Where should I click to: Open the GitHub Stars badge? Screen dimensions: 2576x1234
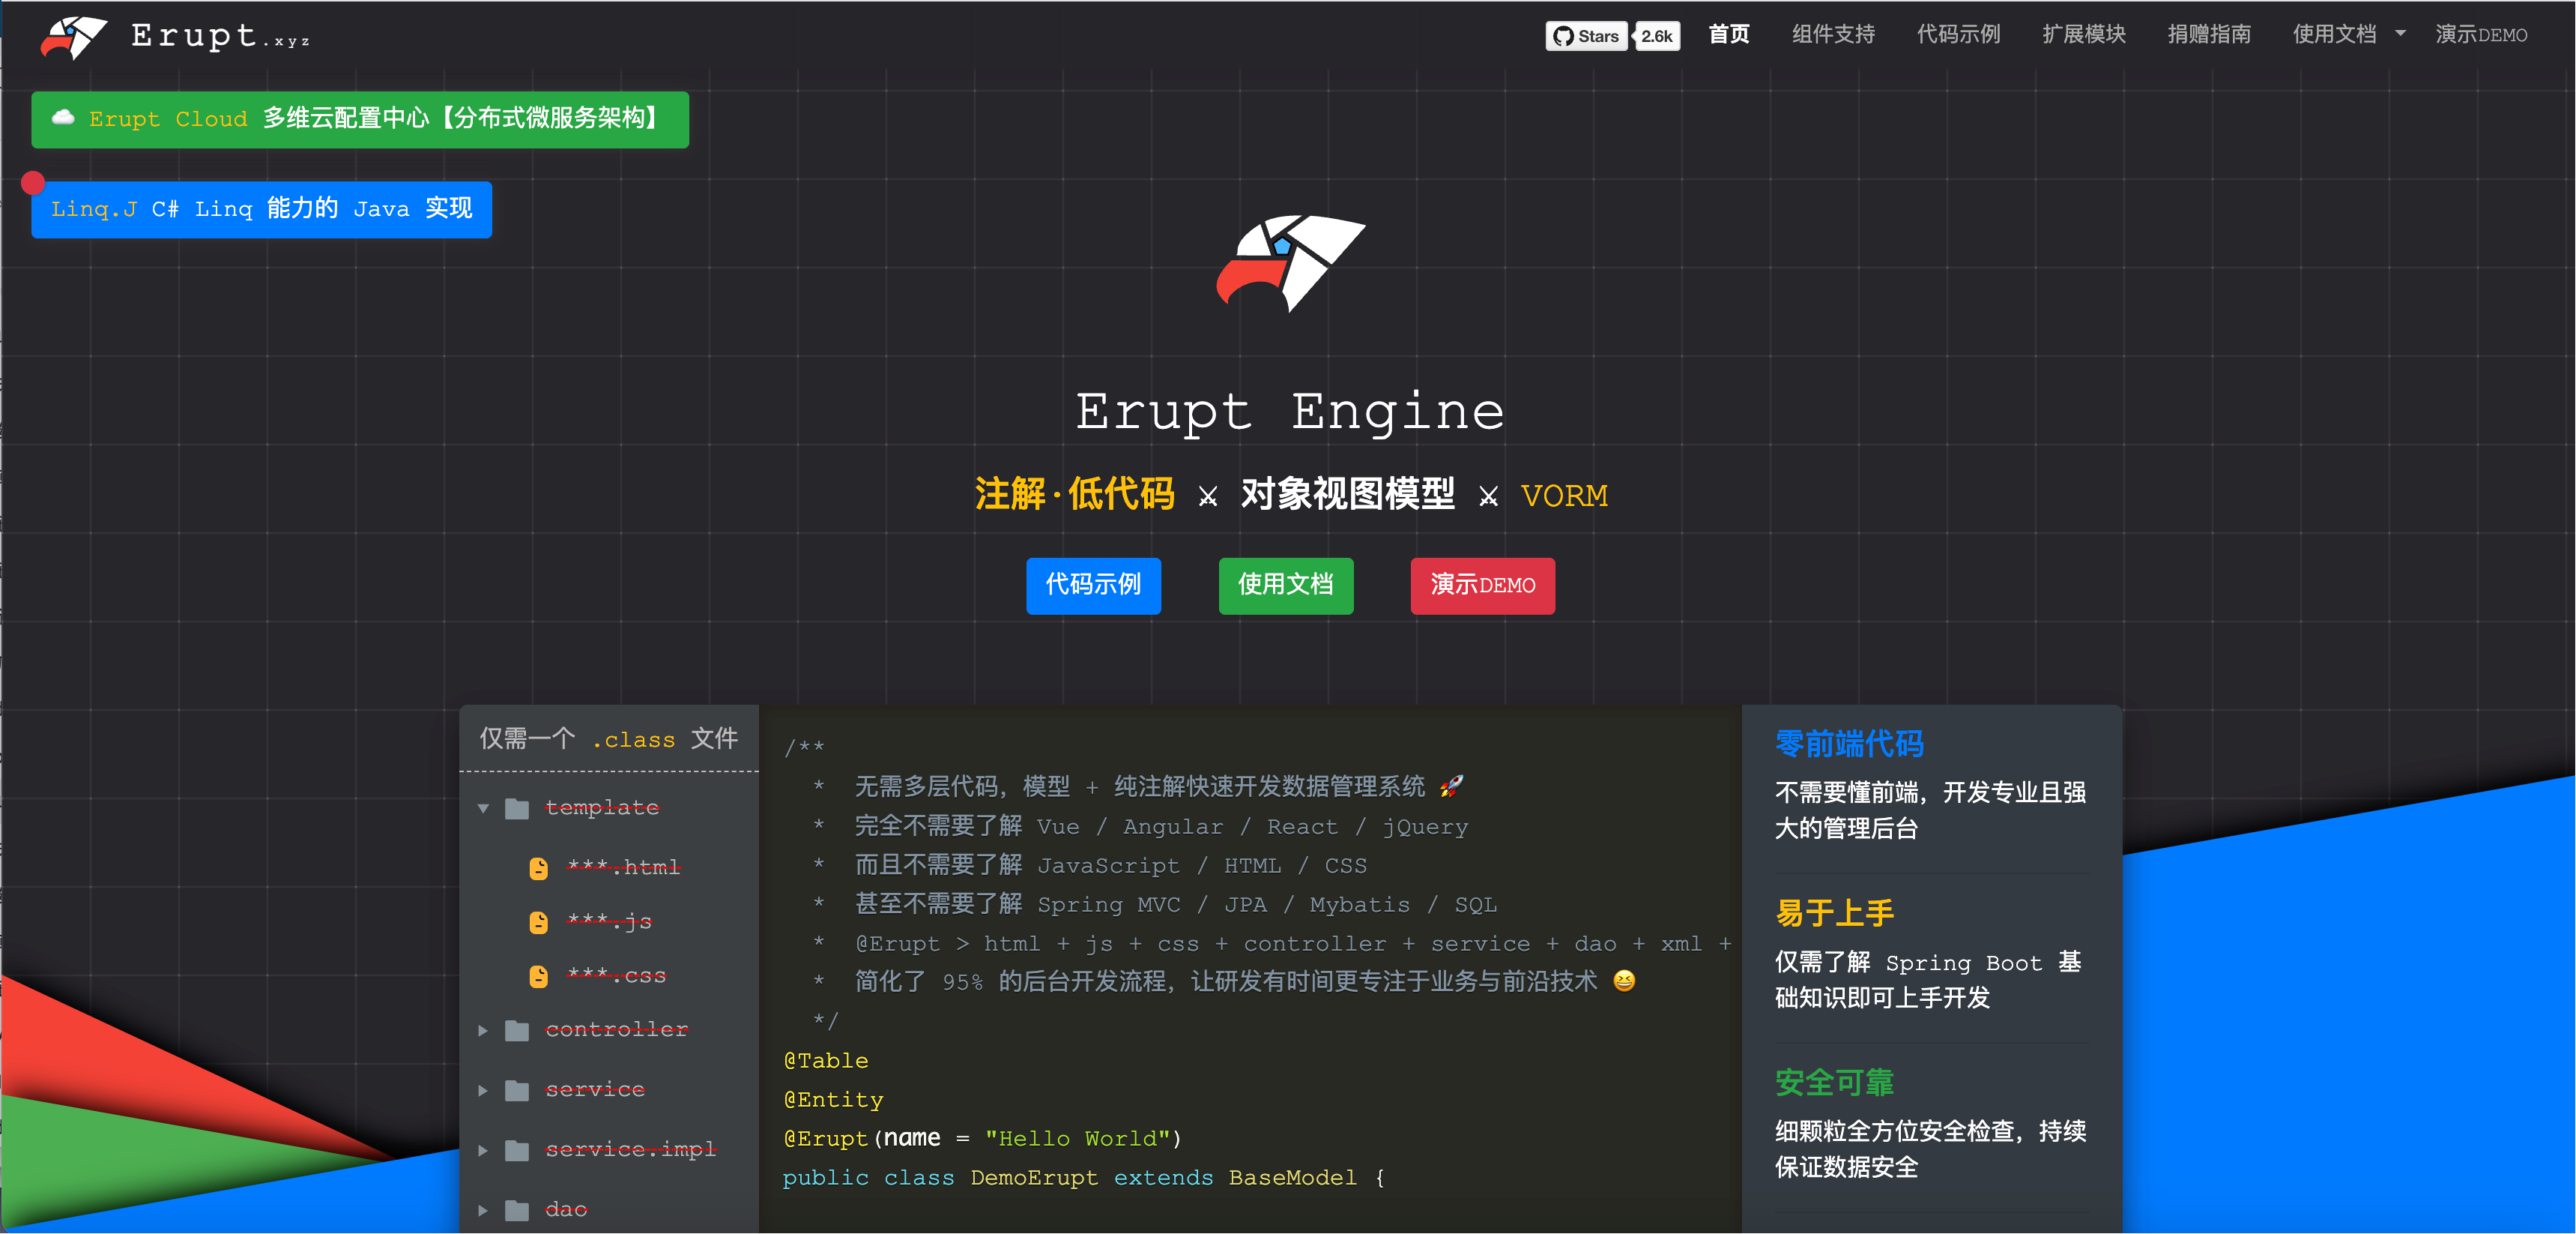pyautogui.click(x=1586, y=36)
